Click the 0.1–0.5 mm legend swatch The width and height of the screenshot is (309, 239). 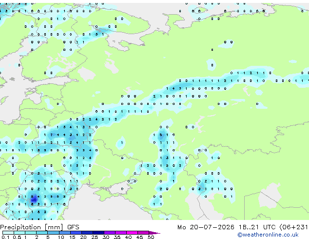[8, 233]
